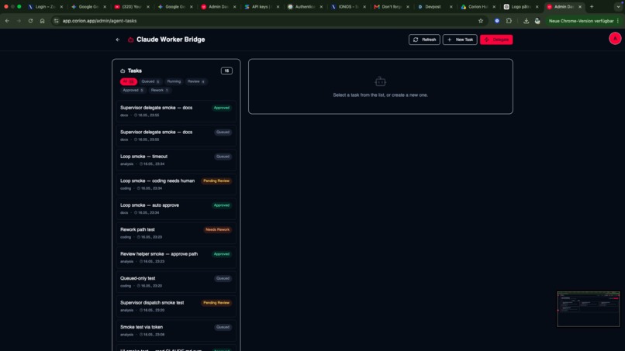
Task: Filter tasks by Running
Action: pyautogui.click(x=174, y=81)
